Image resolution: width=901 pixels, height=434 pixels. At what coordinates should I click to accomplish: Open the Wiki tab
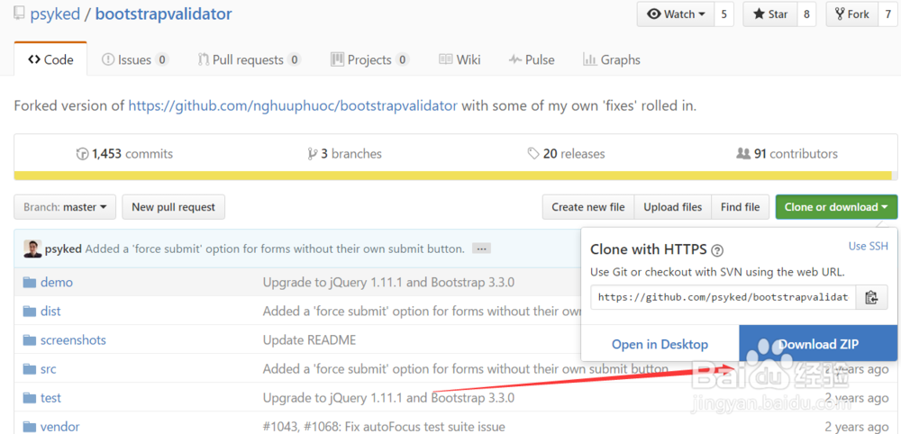(460, 59)
